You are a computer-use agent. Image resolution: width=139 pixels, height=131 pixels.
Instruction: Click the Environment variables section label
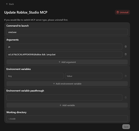19,69
